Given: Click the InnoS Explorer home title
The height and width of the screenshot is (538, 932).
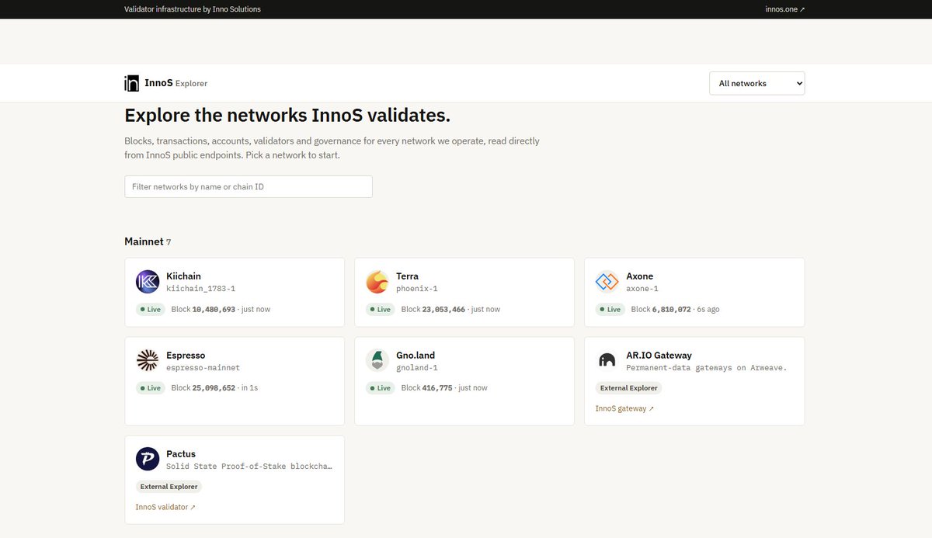Looking at the screenshot, I should (176, 83).
